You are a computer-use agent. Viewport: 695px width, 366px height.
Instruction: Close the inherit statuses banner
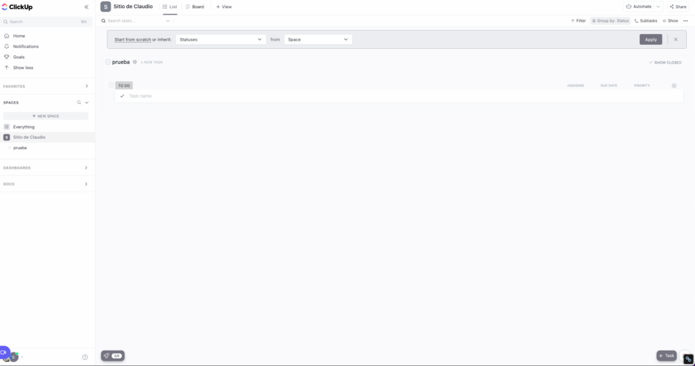(x=675, y=39)
